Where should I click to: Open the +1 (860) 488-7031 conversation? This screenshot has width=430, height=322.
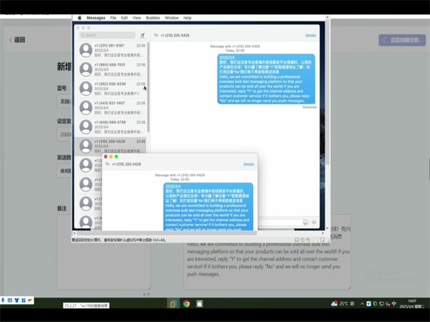[x=115, y=68]
